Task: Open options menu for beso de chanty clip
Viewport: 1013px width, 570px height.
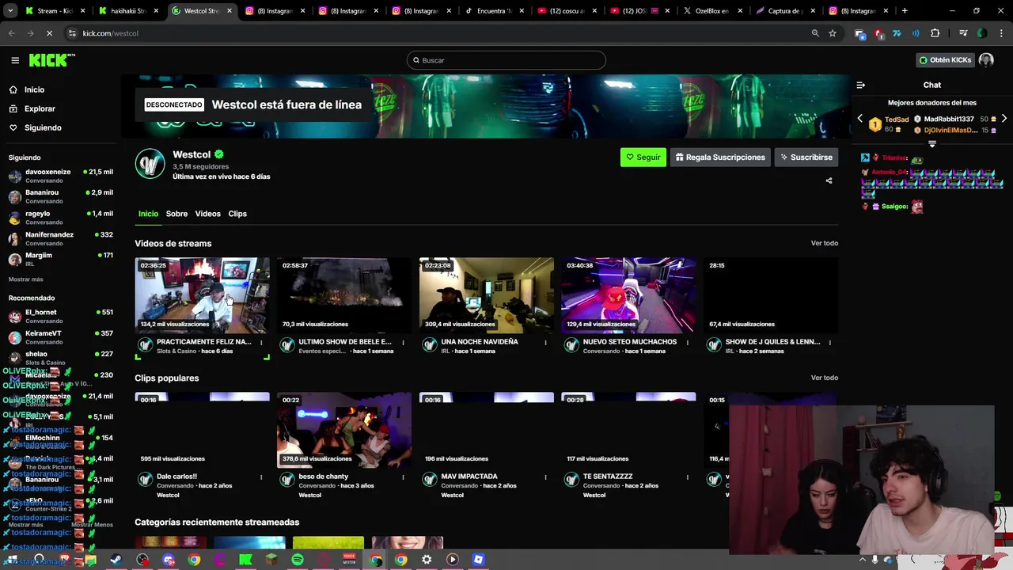Action: (403, 477)
